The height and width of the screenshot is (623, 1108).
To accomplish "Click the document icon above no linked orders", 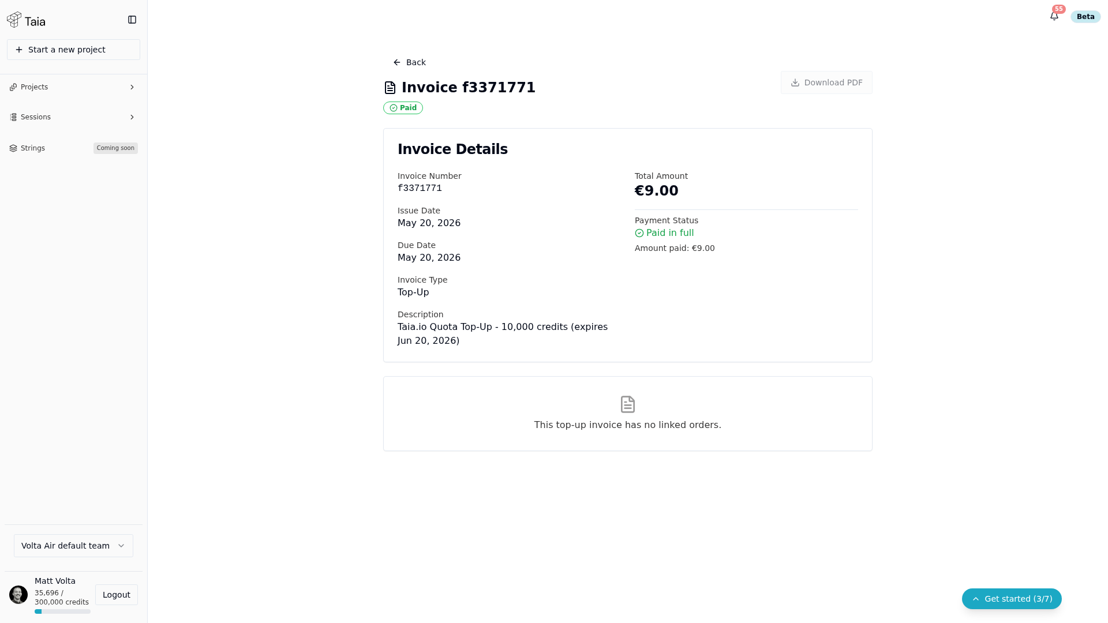I will 628,404.
